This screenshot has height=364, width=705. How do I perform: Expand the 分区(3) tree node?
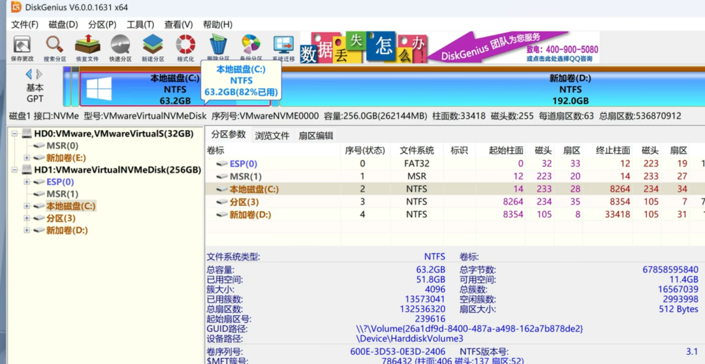coord(27,218)
